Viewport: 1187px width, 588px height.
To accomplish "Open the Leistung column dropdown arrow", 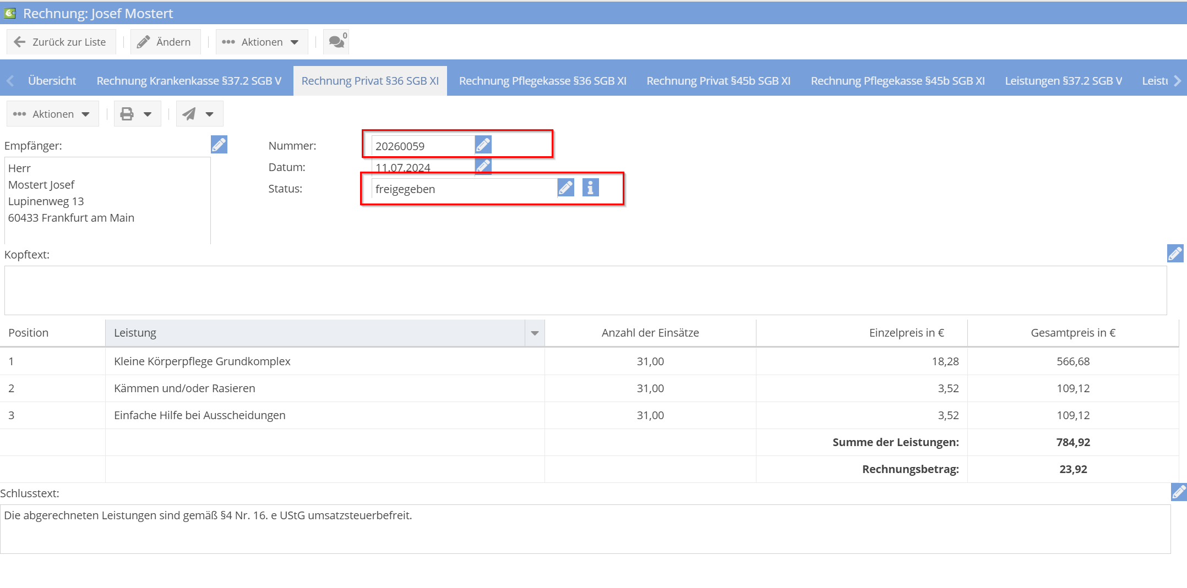I will click(534, 333).
